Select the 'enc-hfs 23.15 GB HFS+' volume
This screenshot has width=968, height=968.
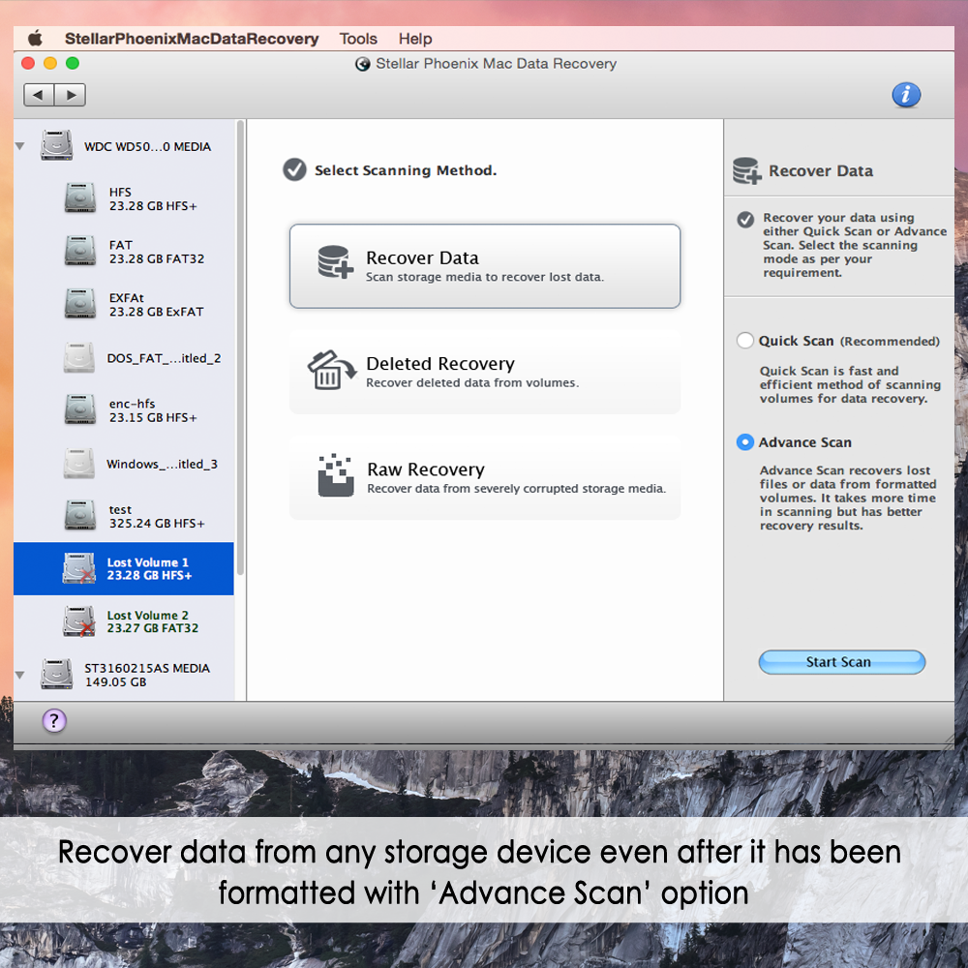tap(124, 410)
